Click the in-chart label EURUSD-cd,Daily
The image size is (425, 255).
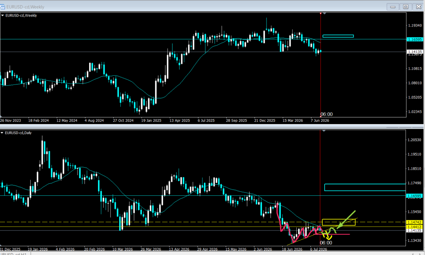[x=18, y=133]
